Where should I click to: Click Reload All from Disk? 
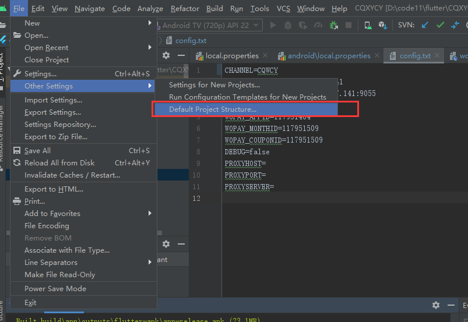83,163
